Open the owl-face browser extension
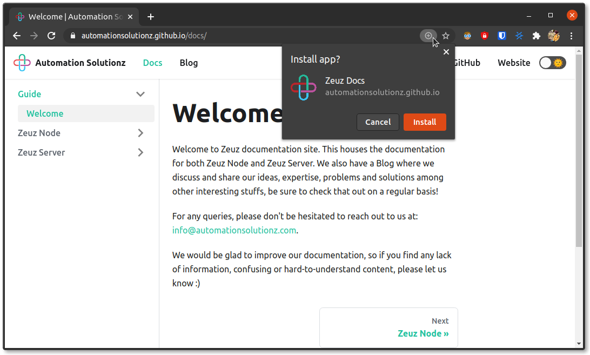Screen dimensions: 590x355 click(467, 36)
